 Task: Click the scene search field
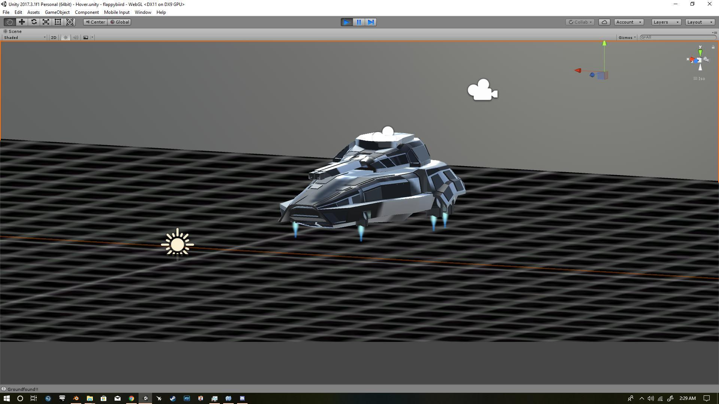(x=678, y=37)
